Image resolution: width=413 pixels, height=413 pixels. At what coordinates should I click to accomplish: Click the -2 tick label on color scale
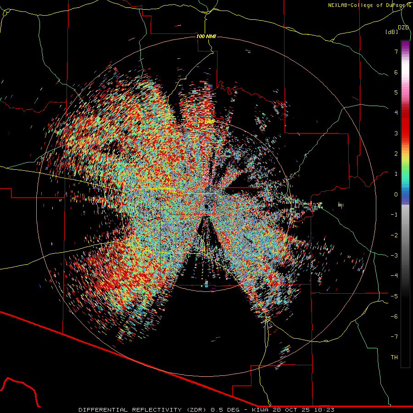coord(394,235)
